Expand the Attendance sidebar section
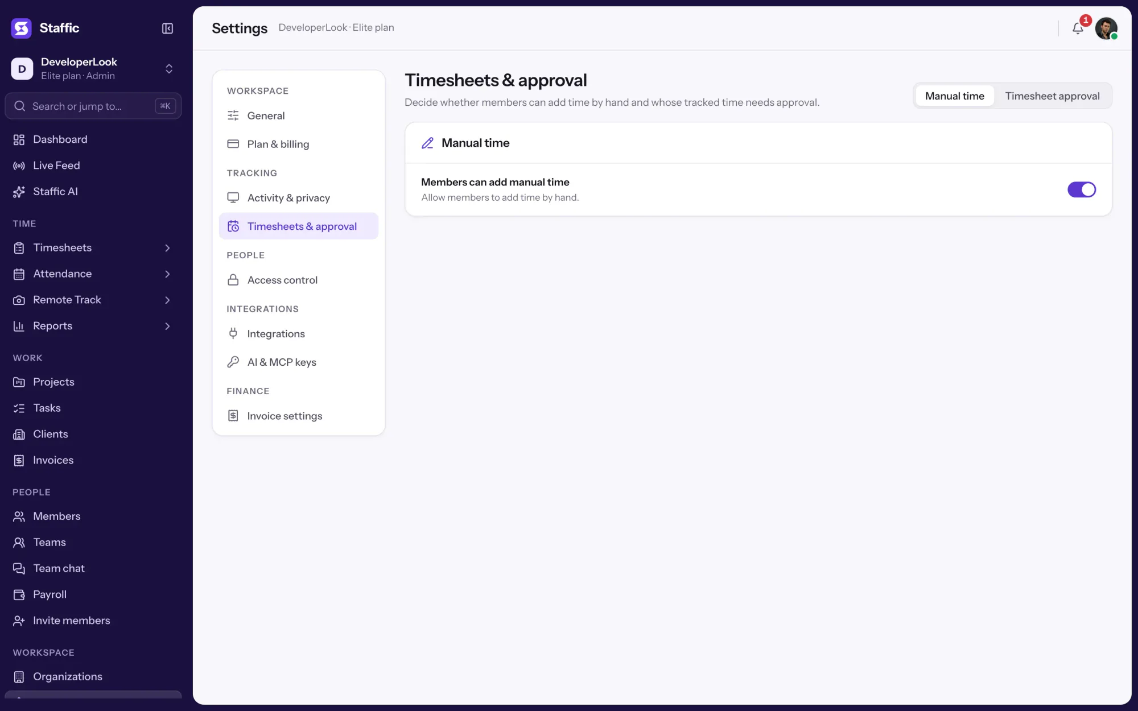The height and width of the screenshot is (711, 1138). (x=93, y=274)
